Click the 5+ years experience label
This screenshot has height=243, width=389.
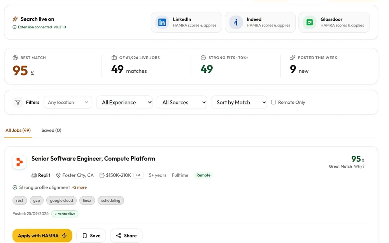(158, 175)
